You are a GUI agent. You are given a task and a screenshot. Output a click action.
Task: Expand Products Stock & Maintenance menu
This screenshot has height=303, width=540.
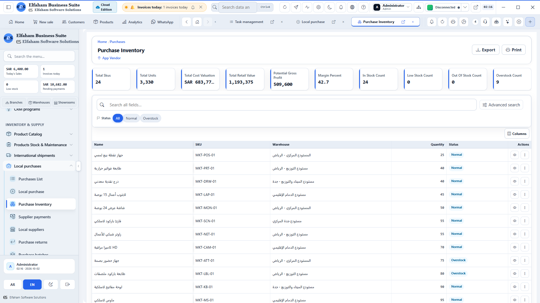39,145
